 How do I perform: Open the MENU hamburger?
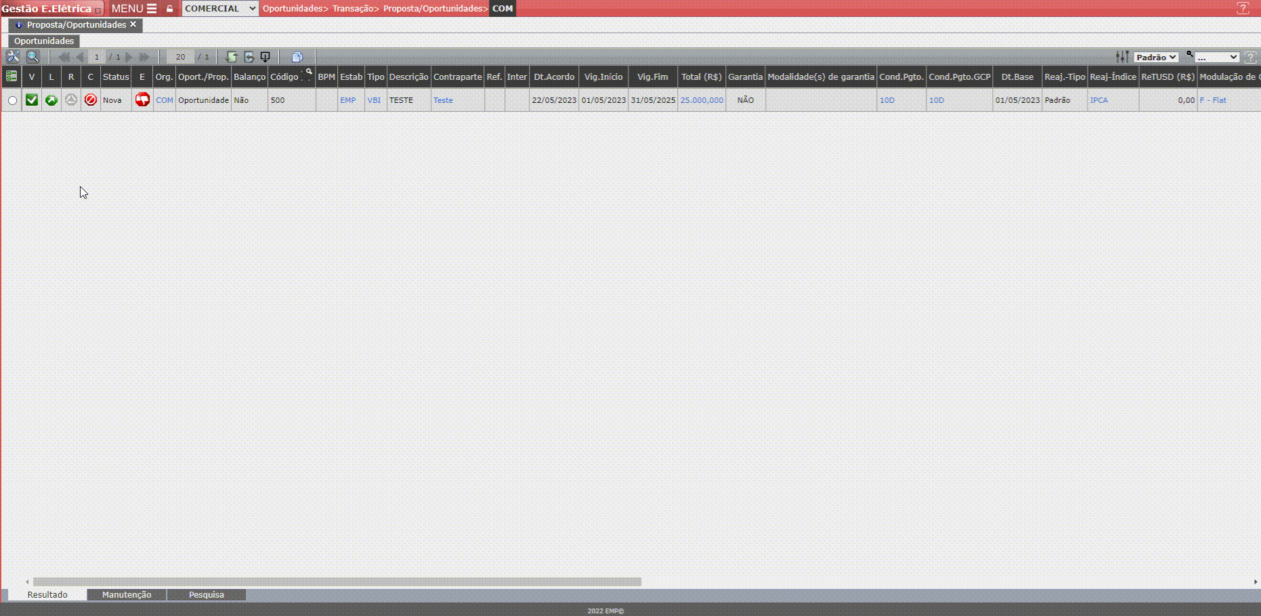coord(151,9)
